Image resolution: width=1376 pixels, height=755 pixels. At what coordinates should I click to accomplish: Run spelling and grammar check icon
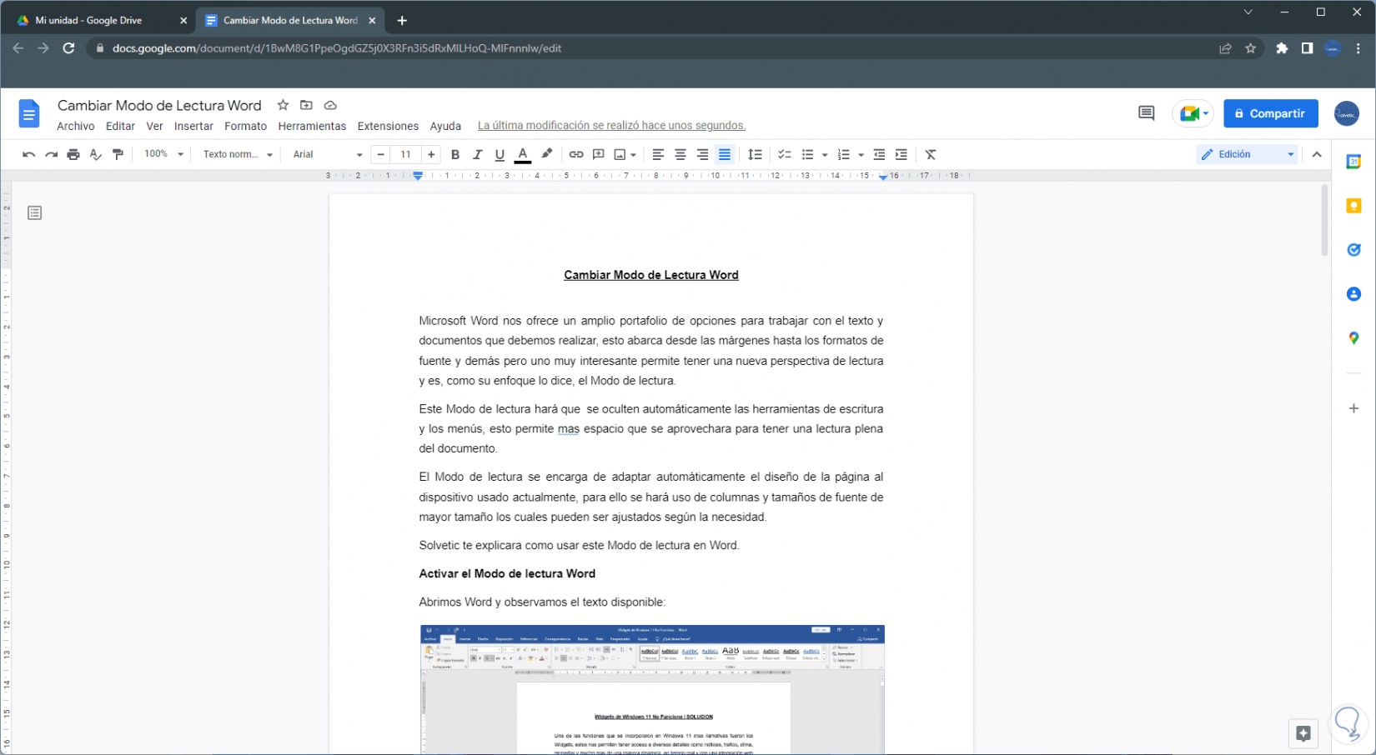96,154
